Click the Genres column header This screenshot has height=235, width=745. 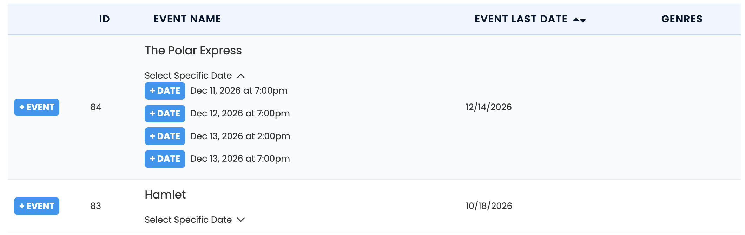682,19
